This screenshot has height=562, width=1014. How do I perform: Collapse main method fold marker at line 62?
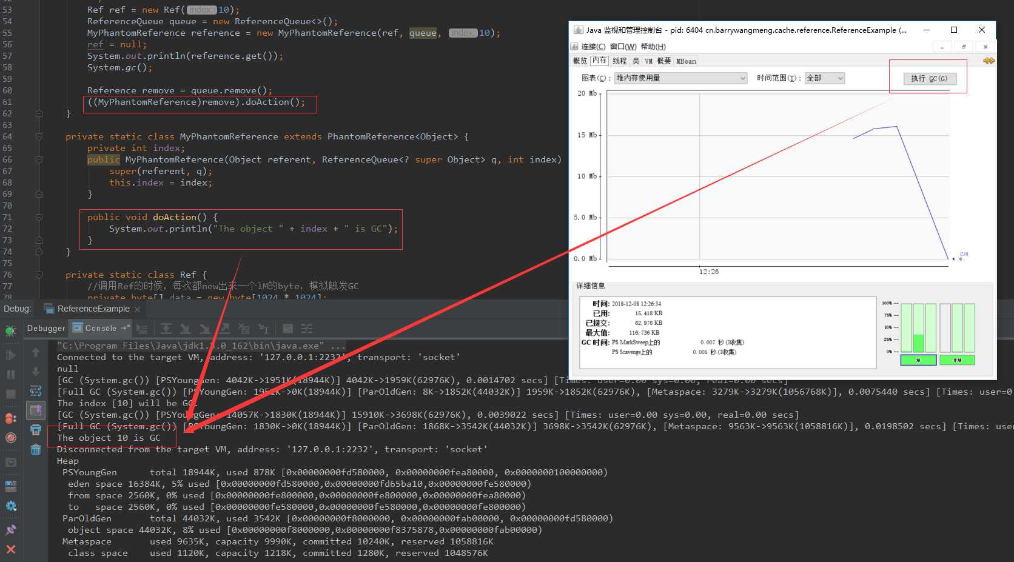[39, 113]
